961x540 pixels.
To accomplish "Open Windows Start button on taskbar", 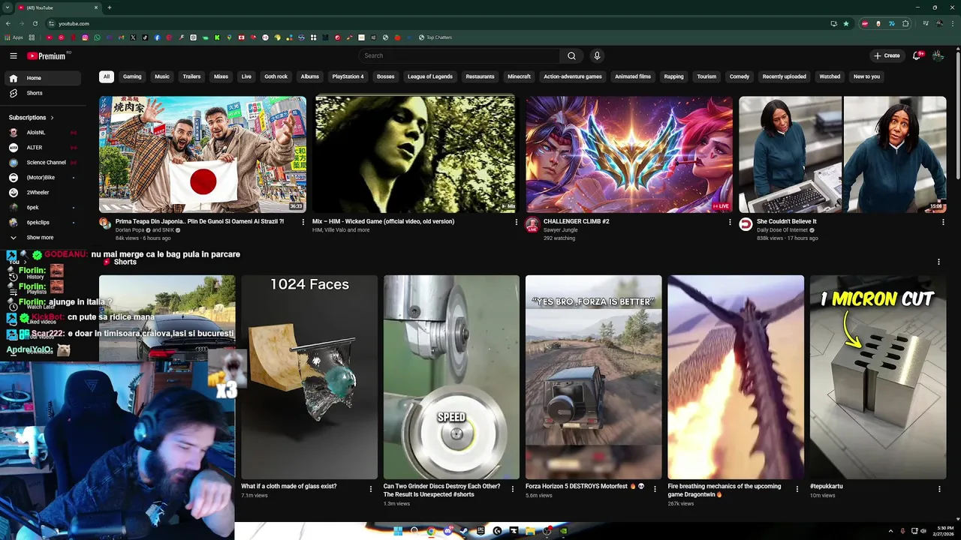I will point(398,531).
